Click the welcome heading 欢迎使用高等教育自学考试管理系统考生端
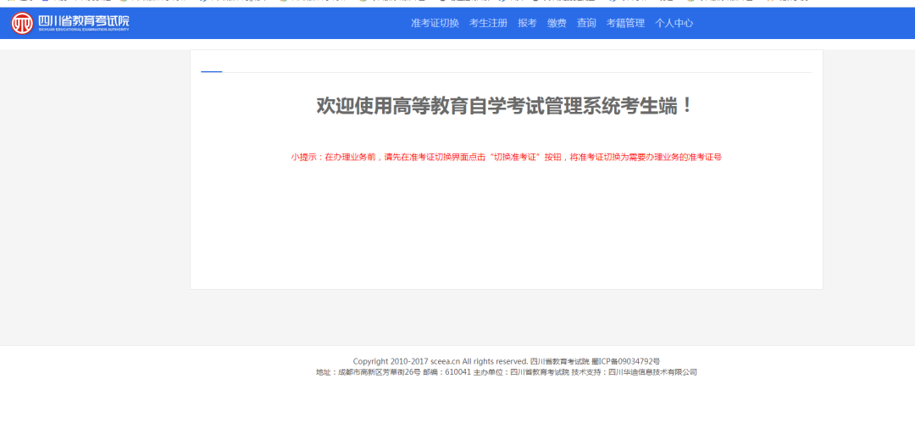Image resolution: width=915 pixels, height=429 pixels. (x=506, y=106)
